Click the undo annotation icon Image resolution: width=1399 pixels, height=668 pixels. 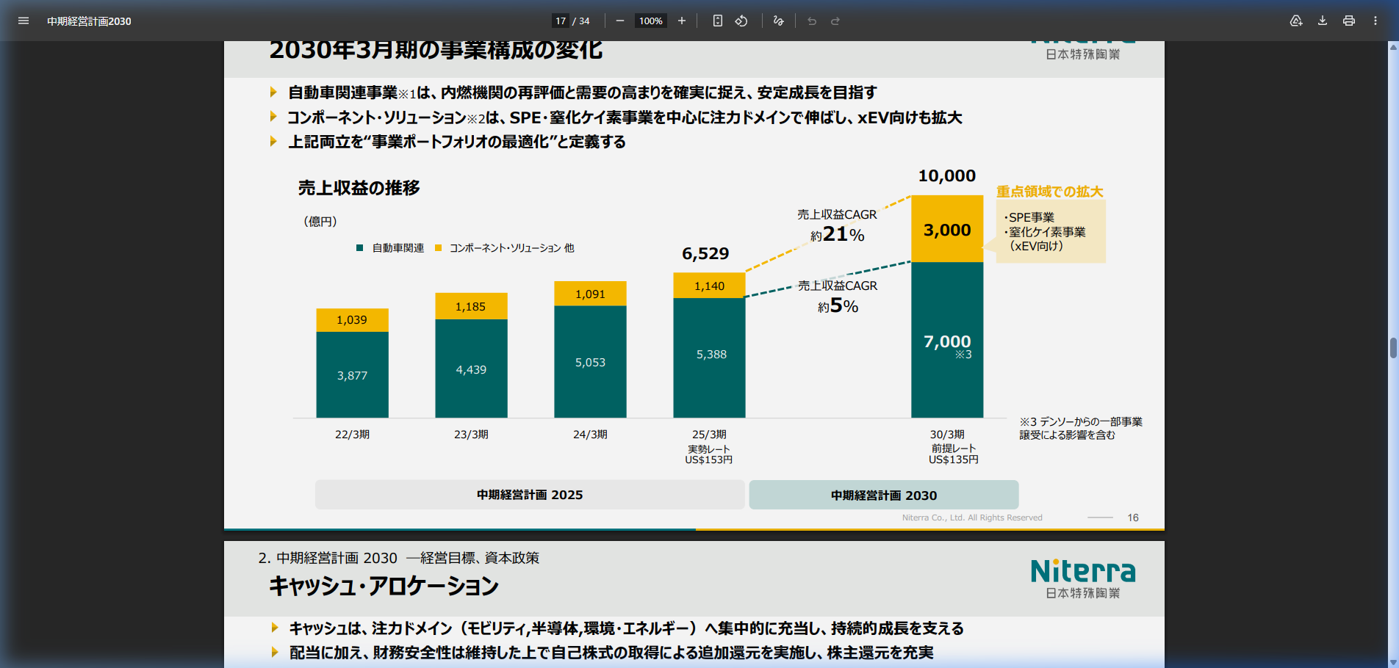pyautogui.click(x=811, y=21)
